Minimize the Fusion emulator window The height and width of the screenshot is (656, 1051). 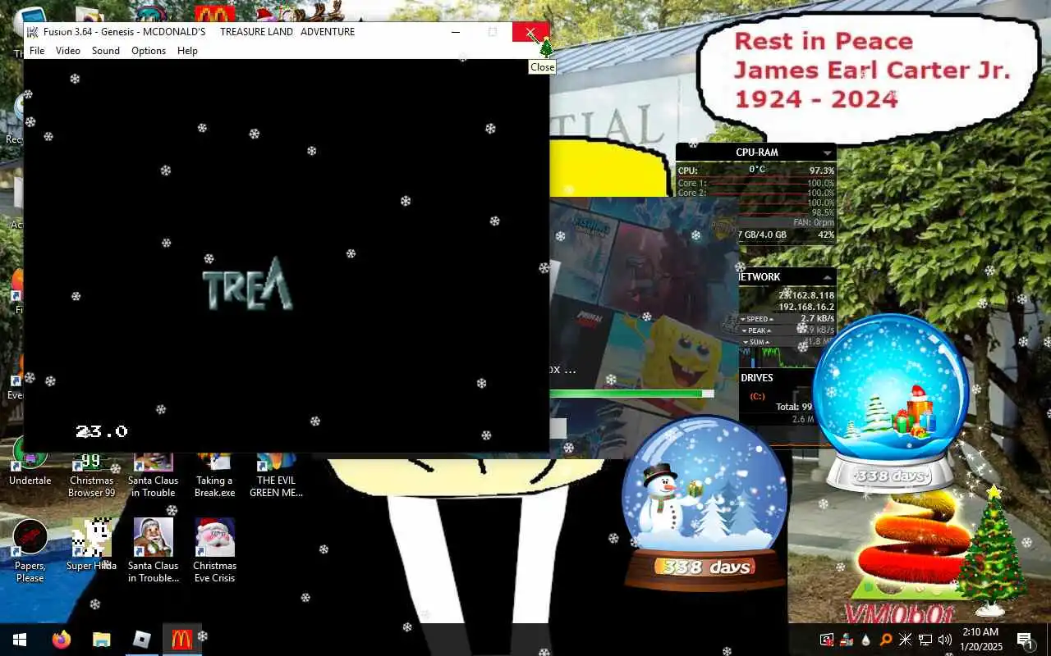point(456,32)
